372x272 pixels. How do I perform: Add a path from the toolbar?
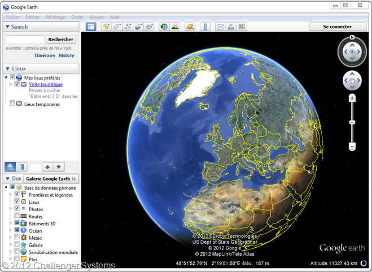click(128, 27)
